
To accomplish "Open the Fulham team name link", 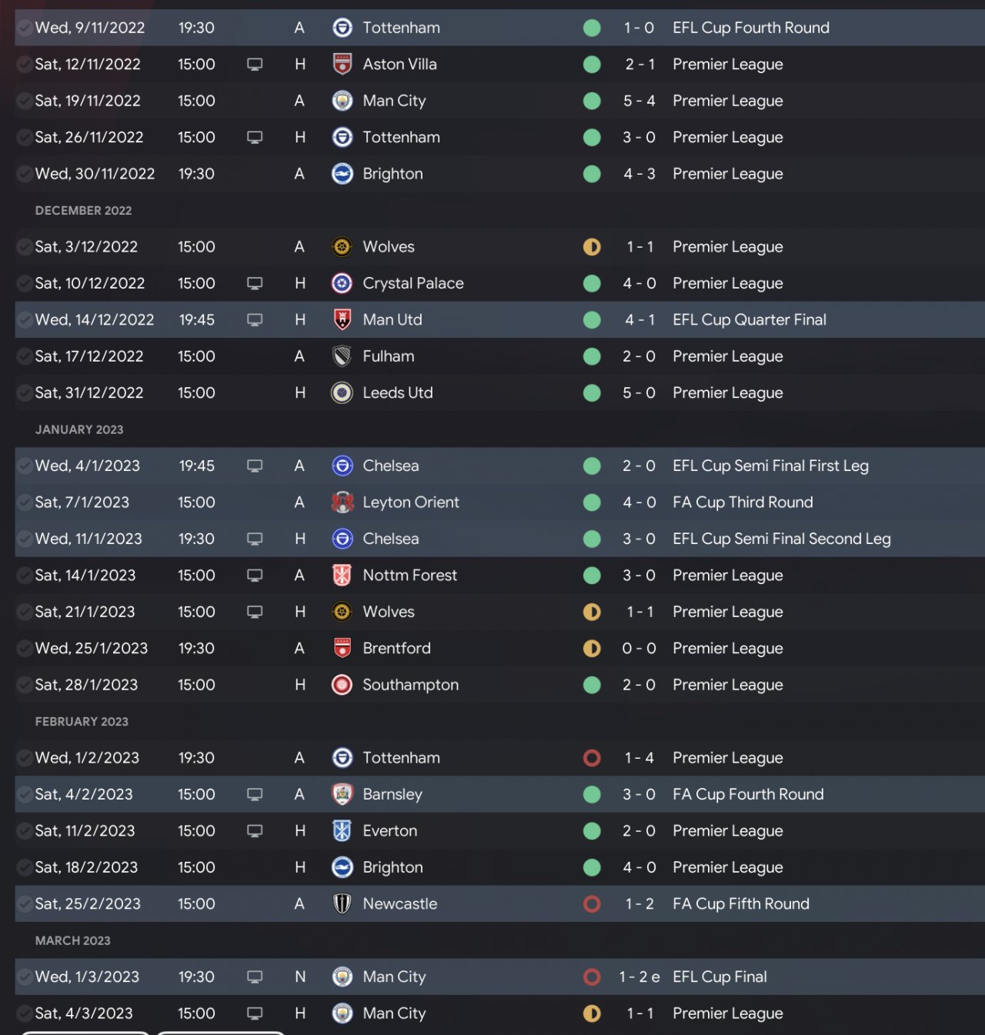I will (389, 356).
